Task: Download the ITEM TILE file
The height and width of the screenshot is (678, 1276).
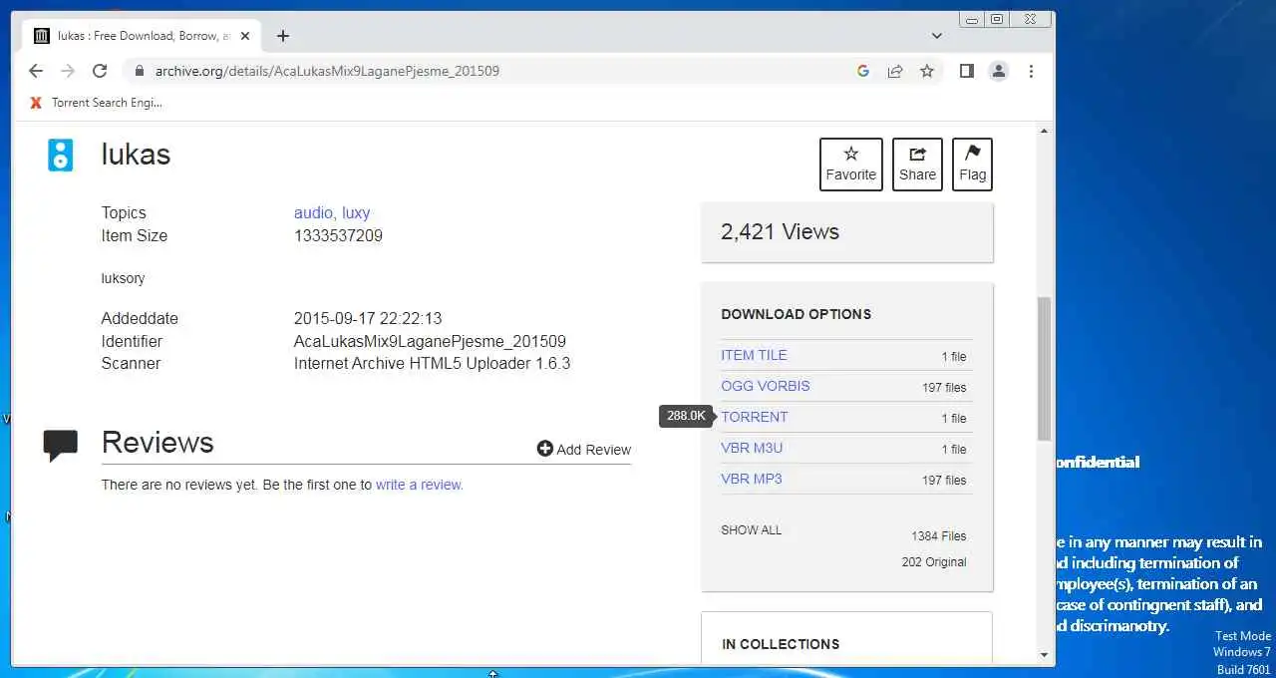Action: [x=754, y=355]
